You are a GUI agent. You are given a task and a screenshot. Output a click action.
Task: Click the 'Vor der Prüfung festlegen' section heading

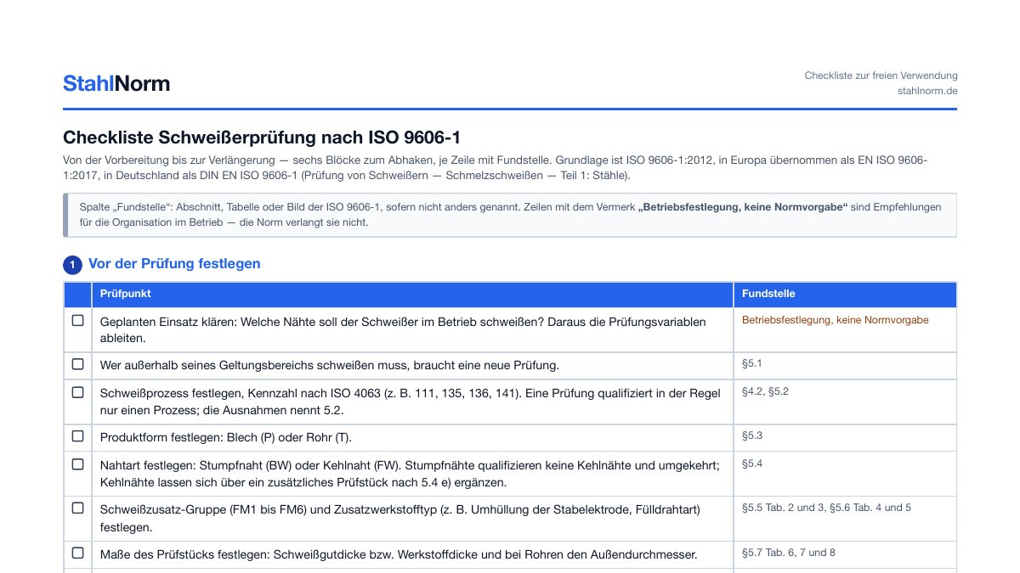coord(174,264)
